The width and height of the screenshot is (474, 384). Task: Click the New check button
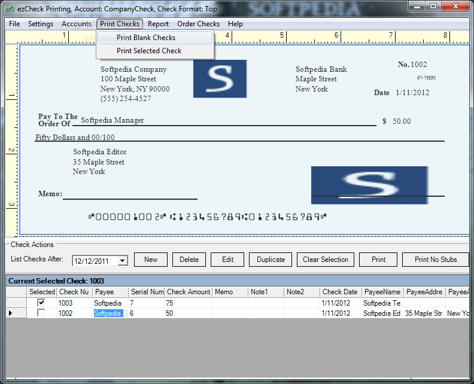151,260
